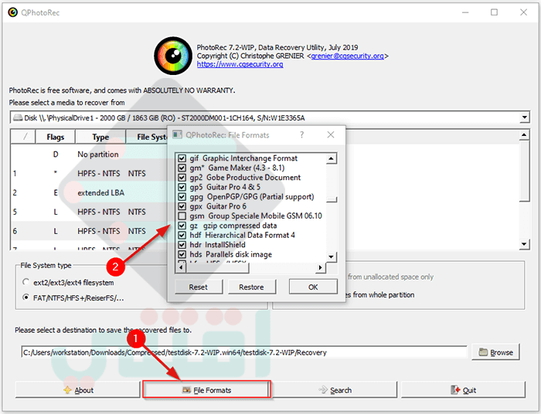Click the image icon on File Formats button

pyautogui.click(x=187, y=390)
